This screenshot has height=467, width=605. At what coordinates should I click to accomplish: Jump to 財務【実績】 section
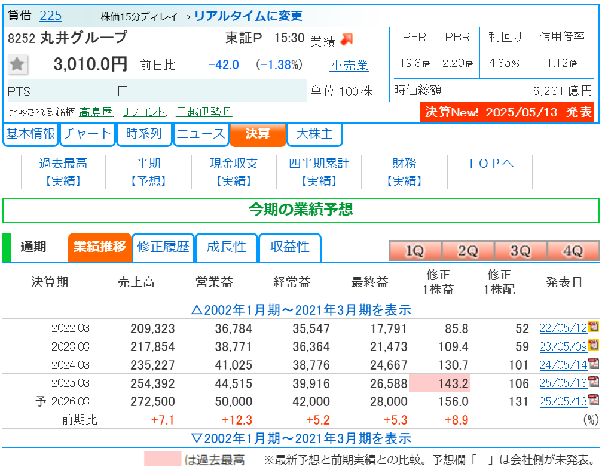coord(404,172)
